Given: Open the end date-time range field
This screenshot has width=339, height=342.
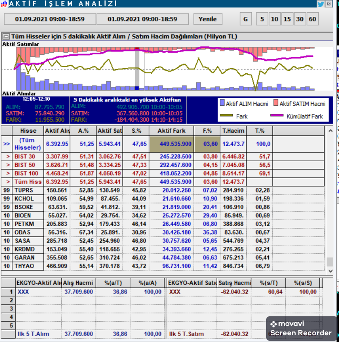Looking at the screenshot, I should pos(142,19).
